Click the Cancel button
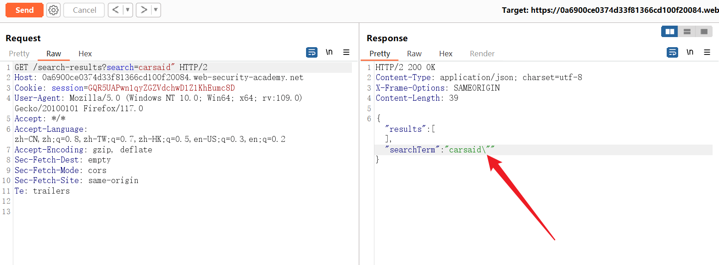The width and height of the screenshot is (719, 265). (84, 10)
